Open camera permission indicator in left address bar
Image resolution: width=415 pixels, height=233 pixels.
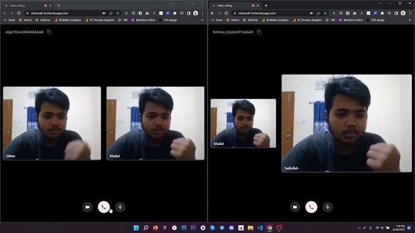pyautogui.click(x=104, y=13)
